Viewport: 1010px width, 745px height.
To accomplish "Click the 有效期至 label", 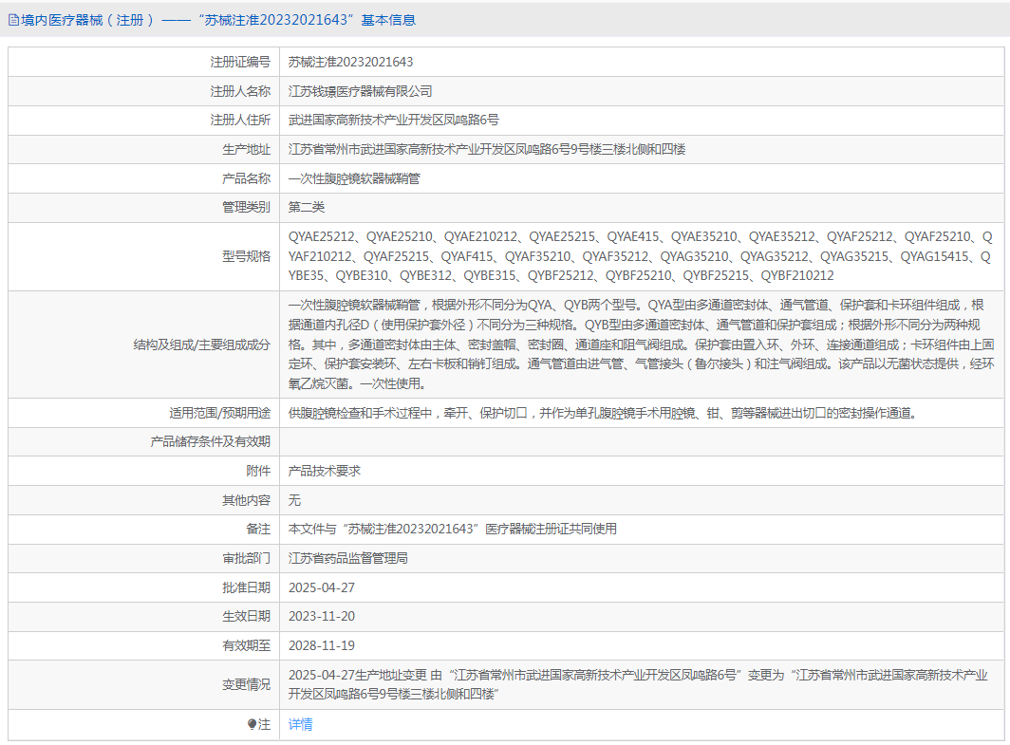I will 246,645.
